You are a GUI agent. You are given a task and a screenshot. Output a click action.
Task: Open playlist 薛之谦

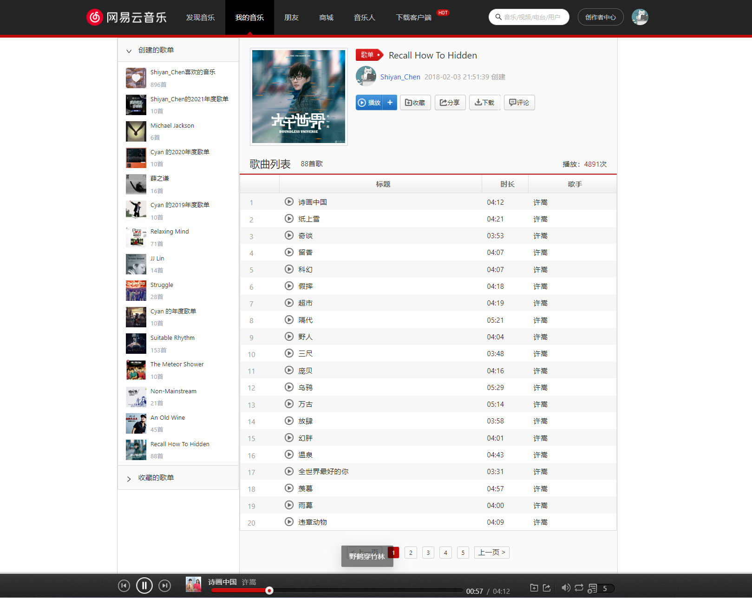tap(178, 184)
